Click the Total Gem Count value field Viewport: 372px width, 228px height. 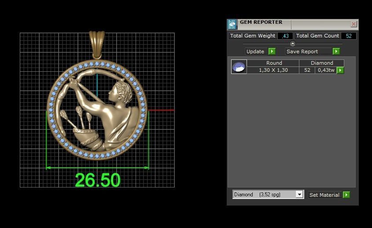[349, 36]
